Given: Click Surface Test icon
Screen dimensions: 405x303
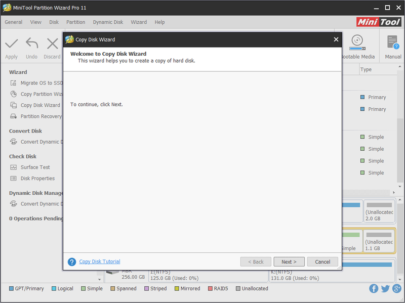Looking at the screenshot, I should pos(14,167).
